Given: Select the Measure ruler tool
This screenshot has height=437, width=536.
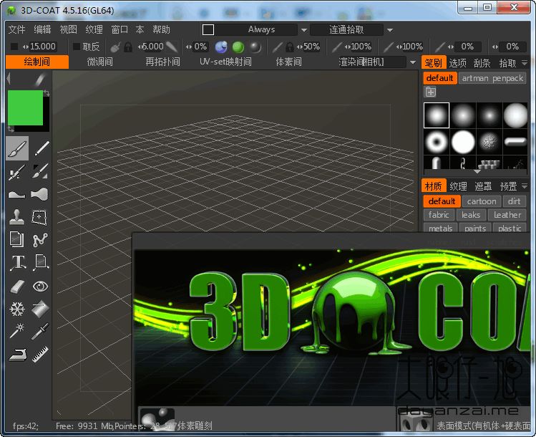Looking at the screenshot, I should (x=40, y=355).
